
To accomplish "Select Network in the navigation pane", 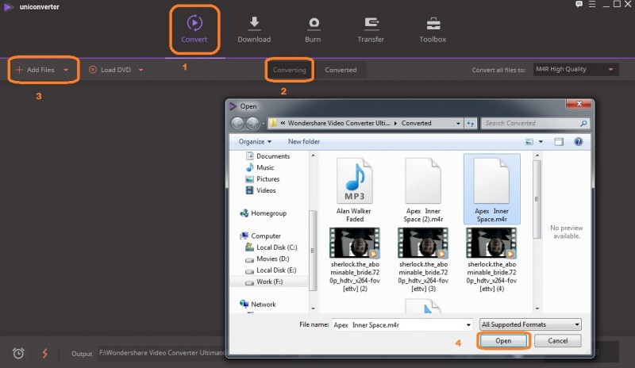I will point(258,304).
